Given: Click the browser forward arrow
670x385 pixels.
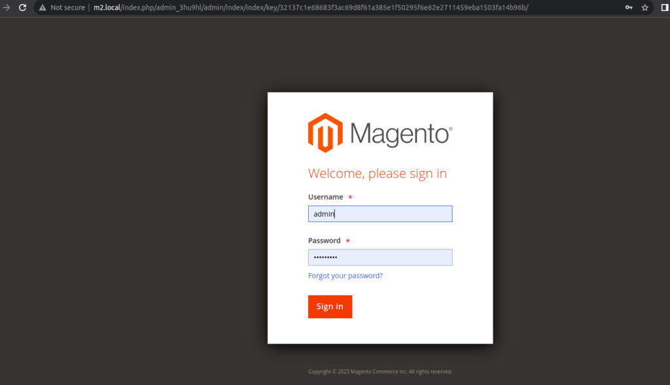Looking at the screenshot, I should point(7,7).
